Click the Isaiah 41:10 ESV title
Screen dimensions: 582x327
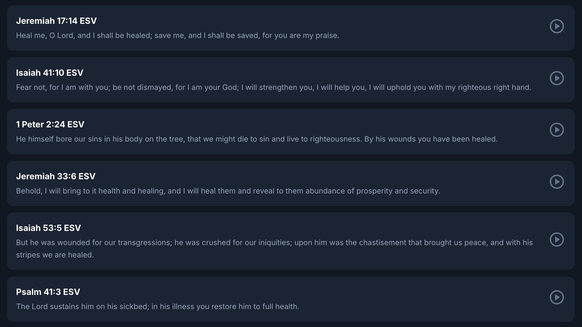49,73
